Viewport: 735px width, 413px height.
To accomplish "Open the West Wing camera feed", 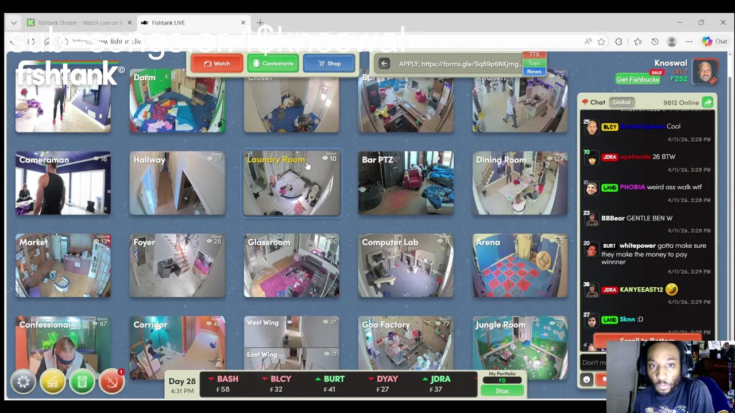I will [x=292, y=332].
